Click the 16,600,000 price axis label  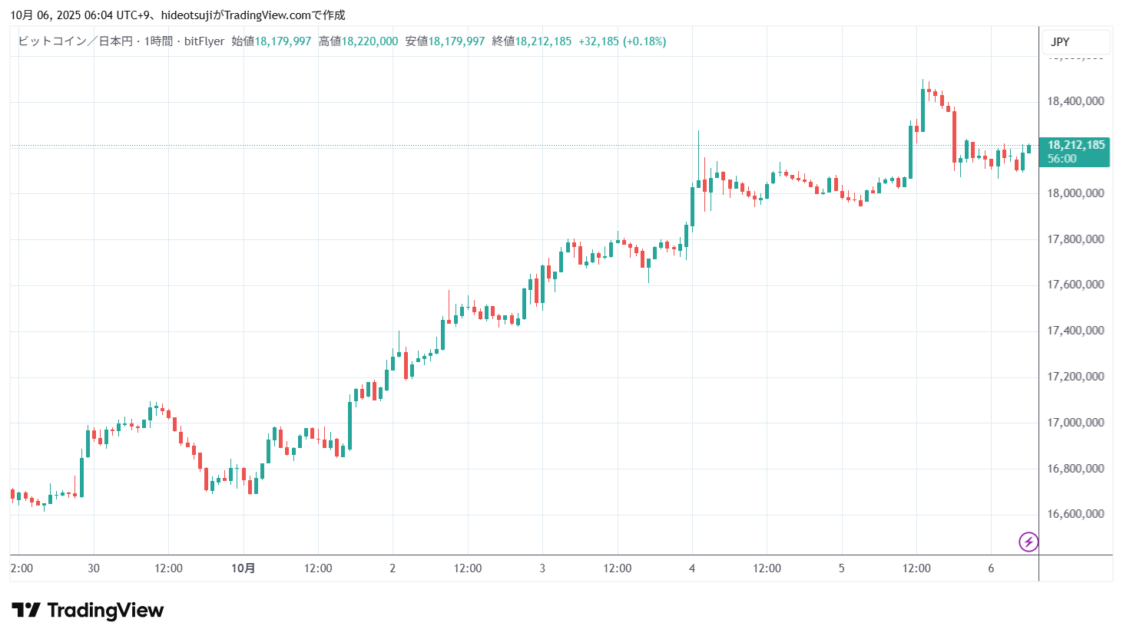[1075, 514]
